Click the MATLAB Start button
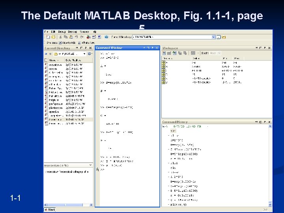Viewport: 284px width, 213px height. [x=50, y=209]
